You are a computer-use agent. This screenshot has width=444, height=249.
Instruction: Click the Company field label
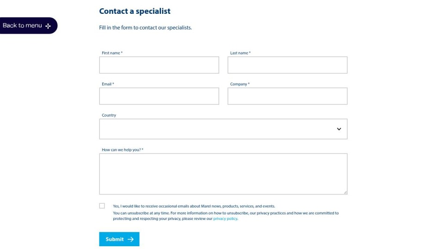pyautogui.click(x=240, y=84)
